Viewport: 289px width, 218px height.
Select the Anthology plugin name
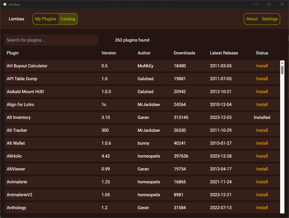tap(16, 208)
